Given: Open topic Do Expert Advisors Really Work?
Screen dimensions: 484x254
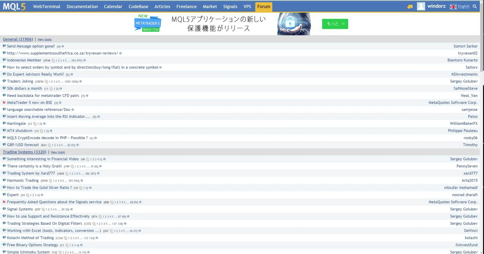Looking at the screenshot, I should click(36, 74).
